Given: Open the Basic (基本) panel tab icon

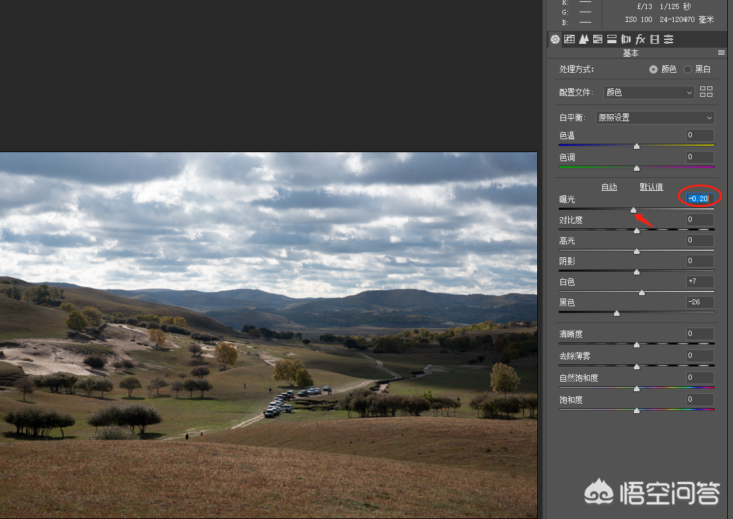Looking at the screenshot, I should pos(555,39).
